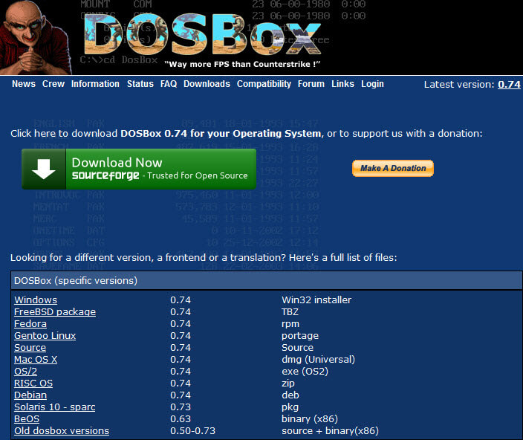Click the 'pkg' description text
The image size is (523, 440).
click(x=290, y=407)
